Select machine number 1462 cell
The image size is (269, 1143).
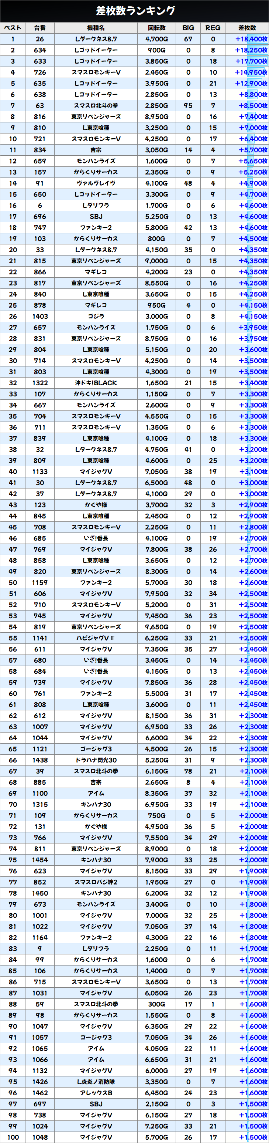point(40,1093)
